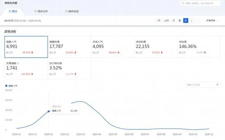Screen dimensions: 225x140
Task: Select the 7天 time range
Action: point(159,21)
